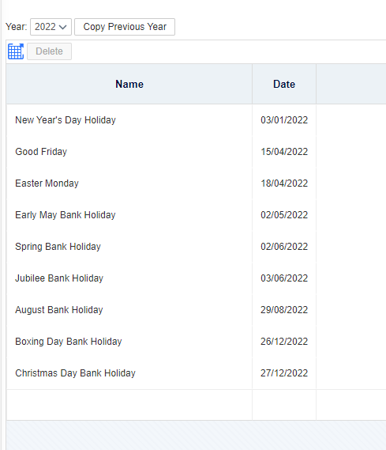Select the August Bank Holiday row
This screenshot has width=386, height=450.
[196, 310]
